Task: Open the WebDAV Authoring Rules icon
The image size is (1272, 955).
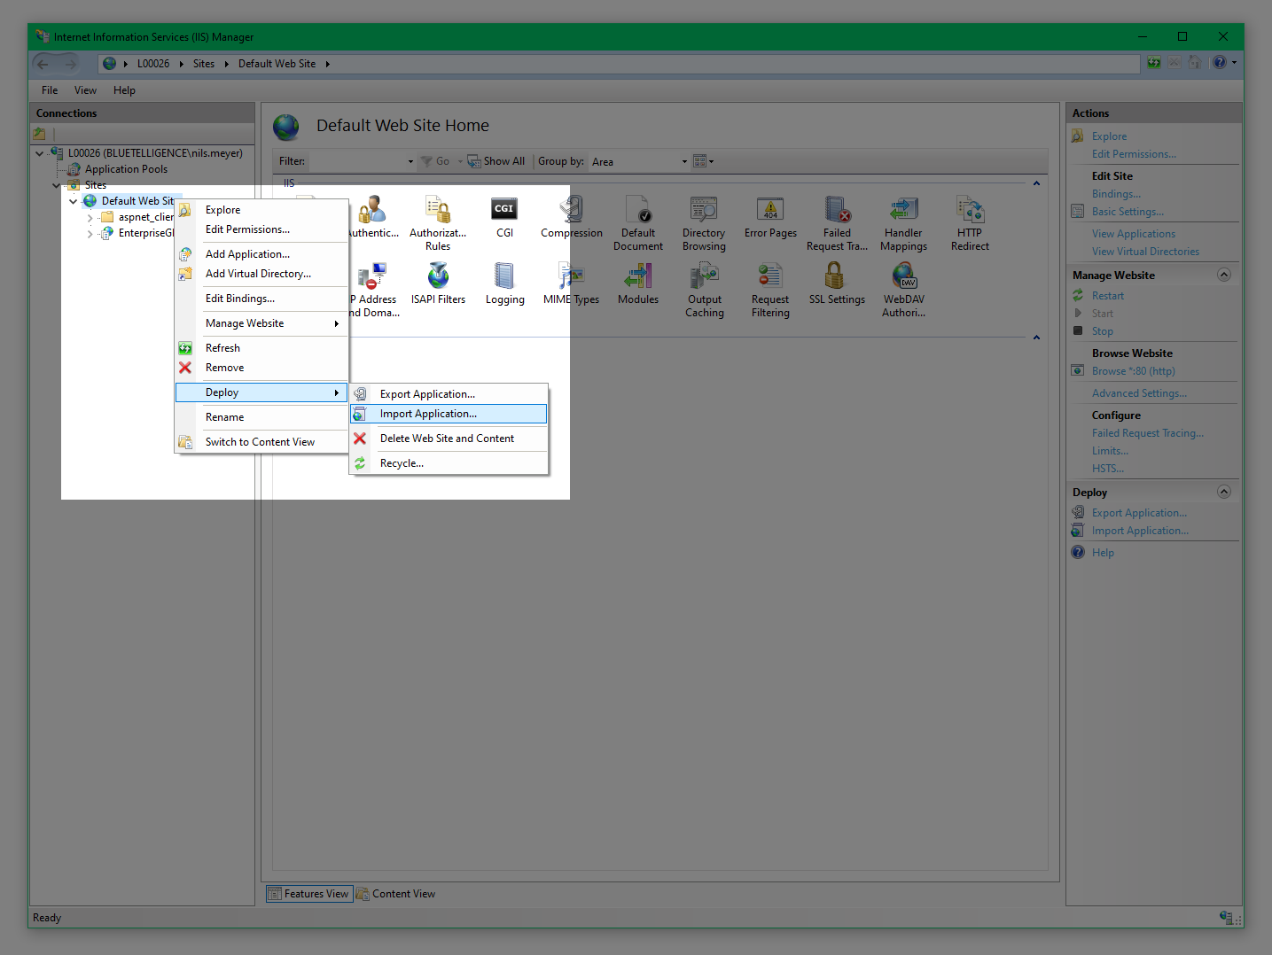Action: coord(903,290)
